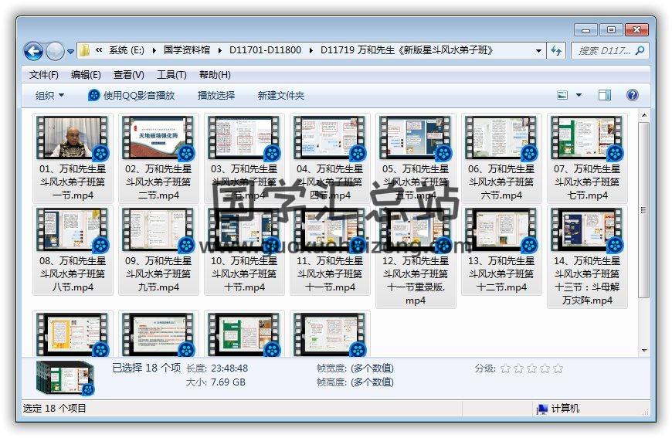672x438 pixels.
Task: Click the QQ影音 film reel toolbar icon
Action: (94, 95)
